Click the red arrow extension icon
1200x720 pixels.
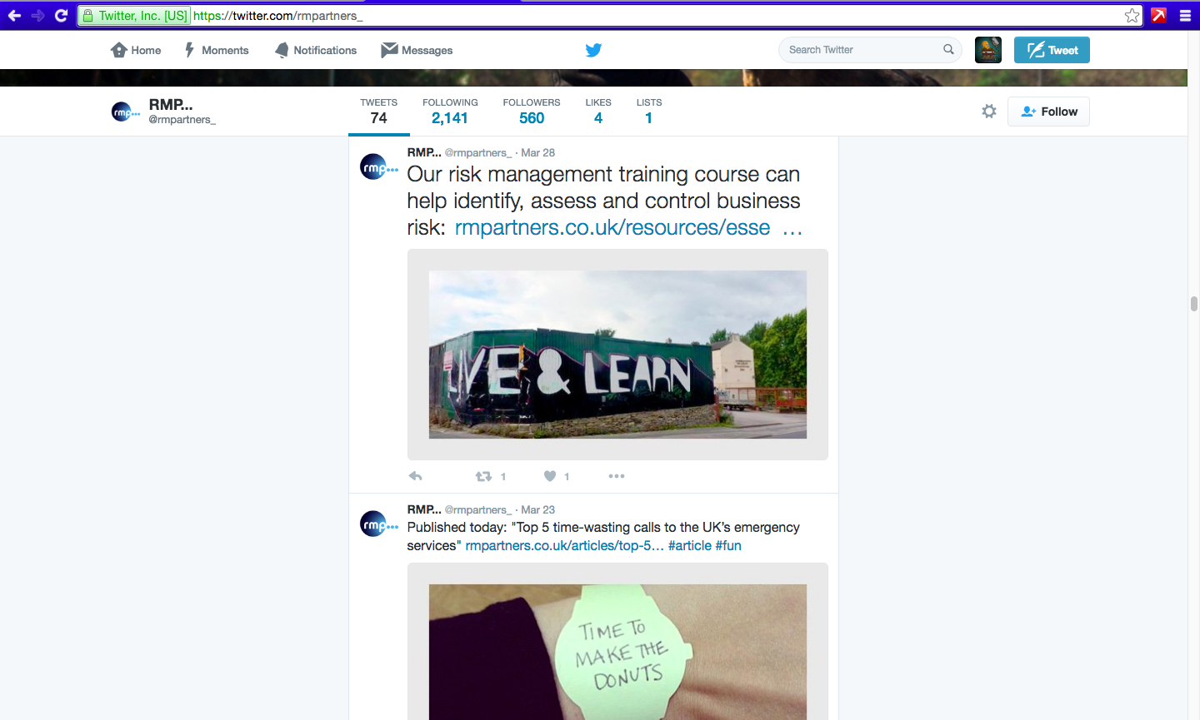coord(1158,15)
